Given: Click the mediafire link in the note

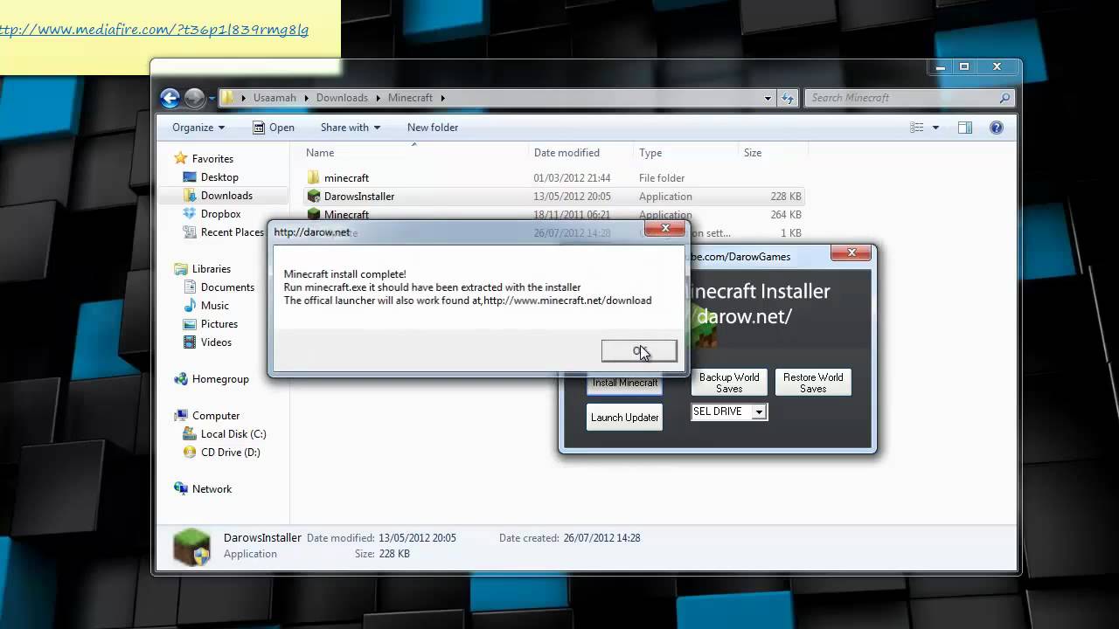Looking at the screenshot, I should [154, 30].
